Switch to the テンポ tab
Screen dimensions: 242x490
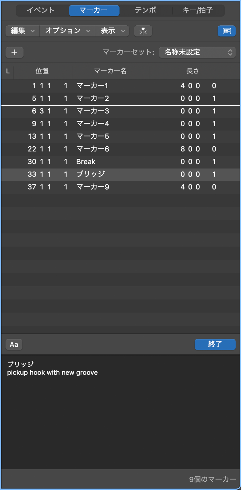click(146, 10)
